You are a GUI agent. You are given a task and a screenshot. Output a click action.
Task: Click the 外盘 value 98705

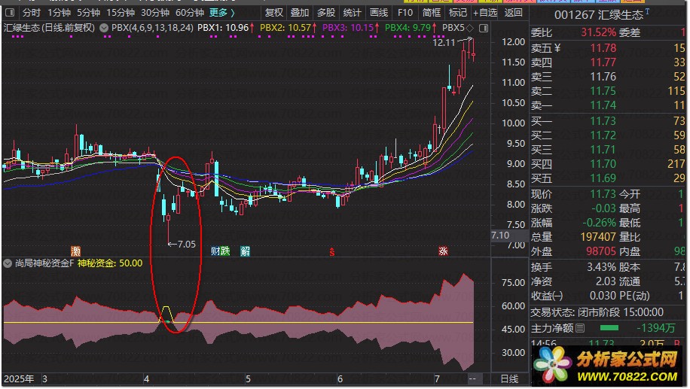pyautogui.click(x=601, y=251)
